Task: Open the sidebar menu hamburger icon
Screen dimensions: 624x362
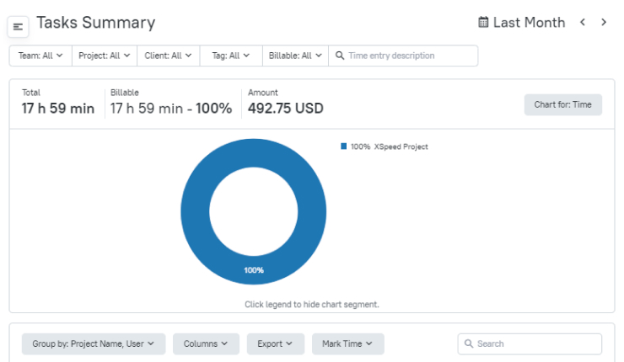Action: coord(18,27)
